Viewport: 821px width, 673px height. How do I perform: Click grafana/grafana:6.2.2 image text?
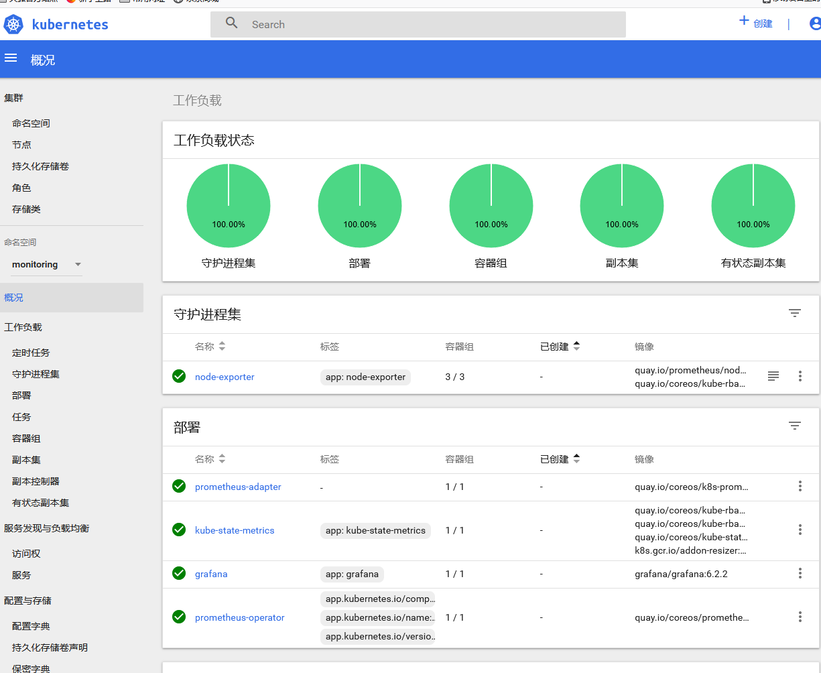coord(681,574)
